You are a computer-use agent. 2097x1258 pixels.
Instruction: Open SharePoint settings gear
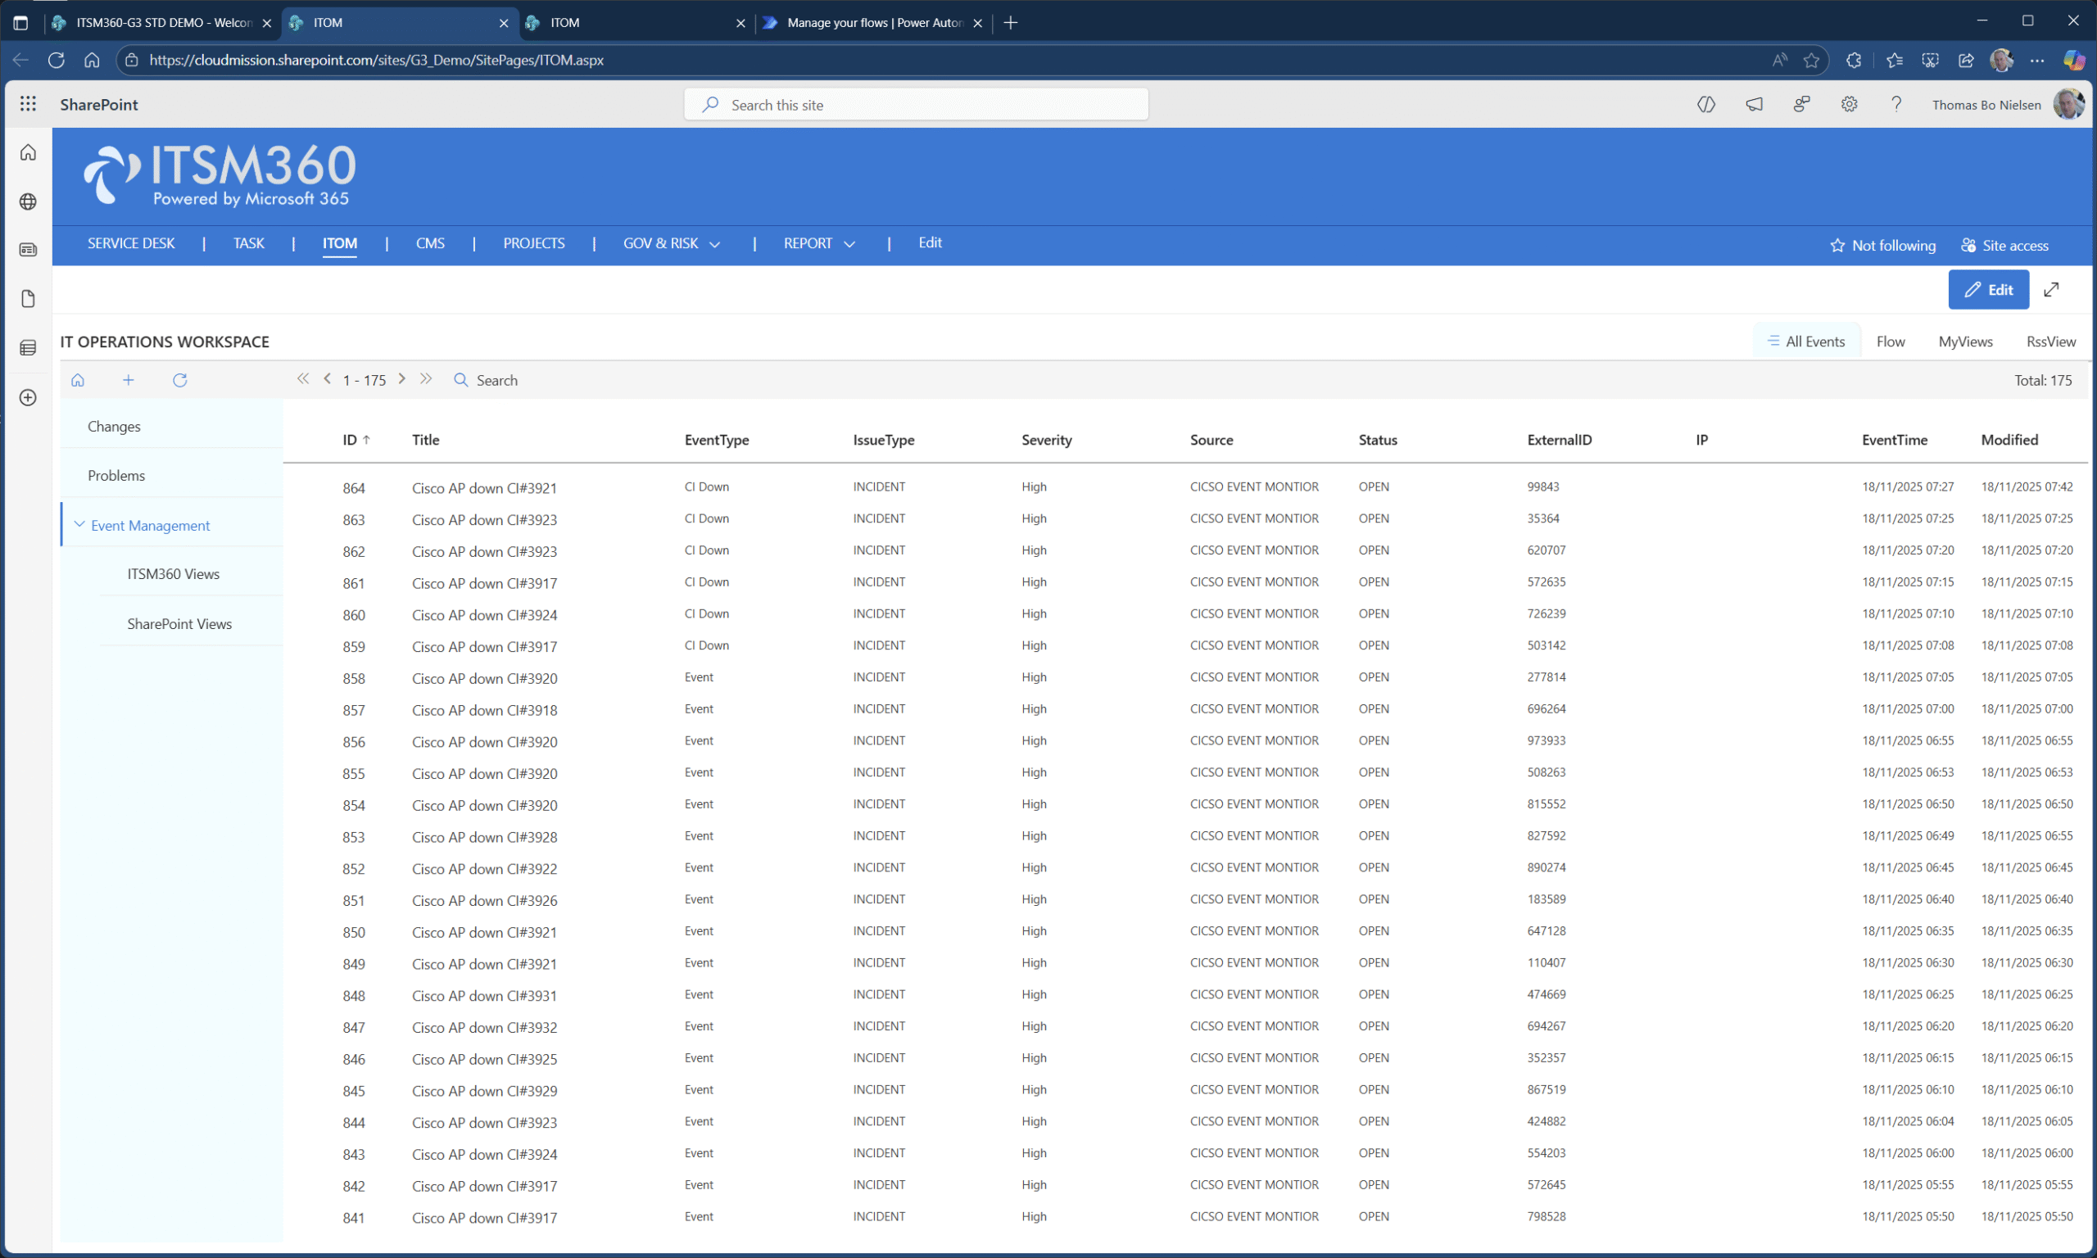coord(1849,104)
